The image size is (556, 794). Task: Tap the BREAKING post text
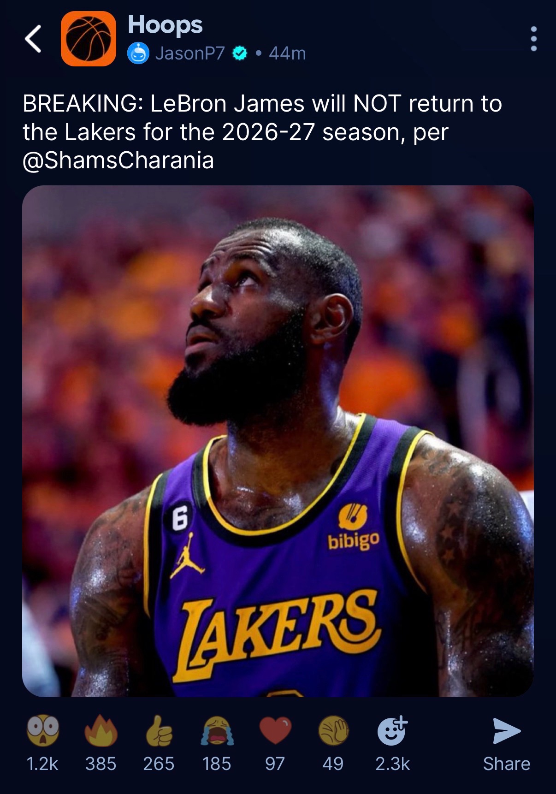pos(263,132)
